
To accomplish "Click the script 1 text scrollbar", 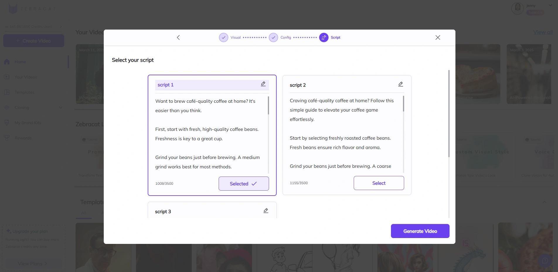I will point(268,105).
